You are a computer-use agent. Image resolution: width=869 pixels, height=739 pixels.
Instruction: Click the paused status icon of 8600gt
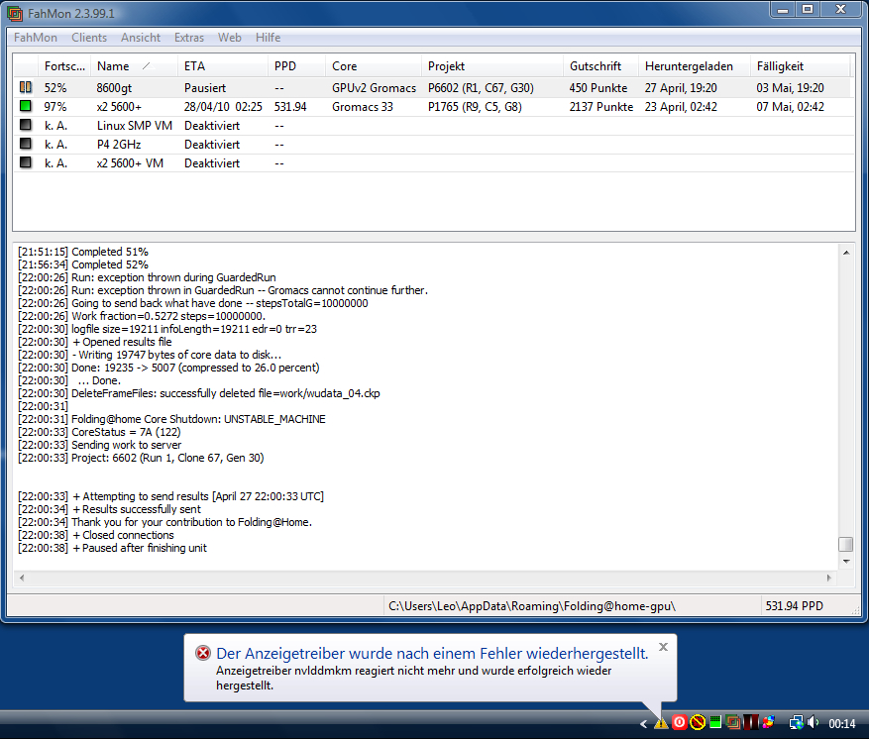[26, 87]
